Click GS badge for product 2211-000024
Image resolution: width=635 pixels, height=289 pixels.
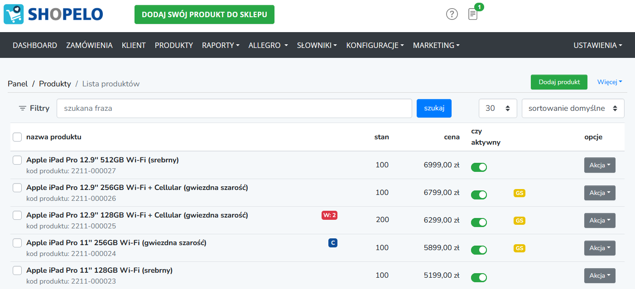click(x=520, y=248)
